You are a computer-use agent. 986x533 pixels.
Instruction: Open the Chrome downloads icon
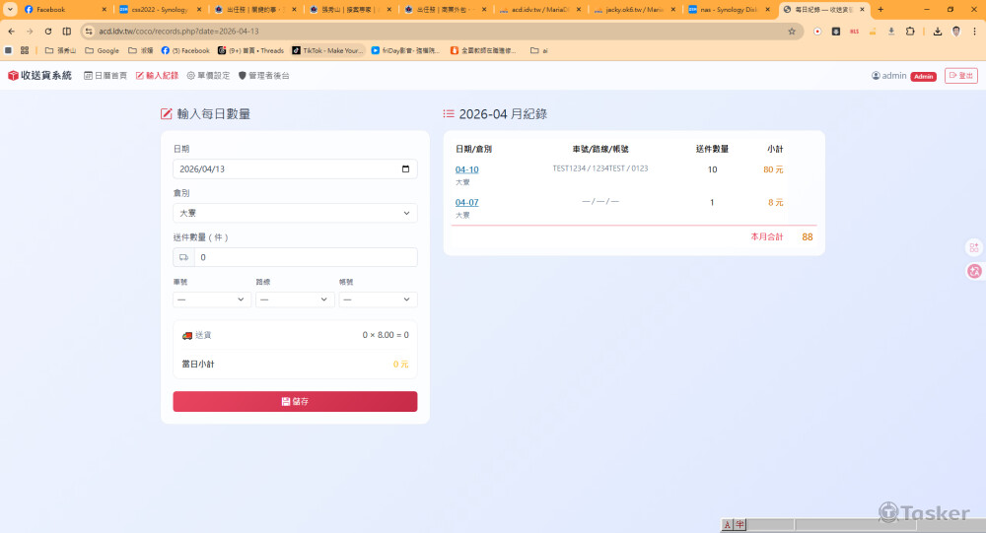938,31
